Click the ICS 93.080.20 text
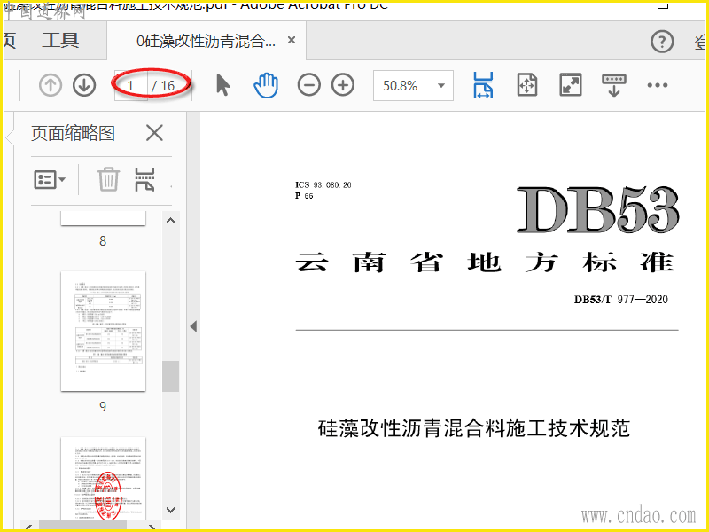Screen dimensions: 709x532 pos(323,184)
